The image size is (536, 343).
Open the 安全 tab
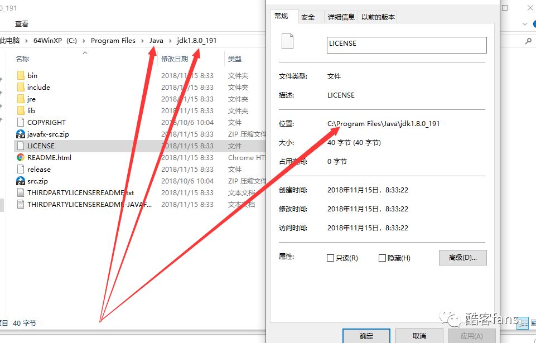[308, 17]
